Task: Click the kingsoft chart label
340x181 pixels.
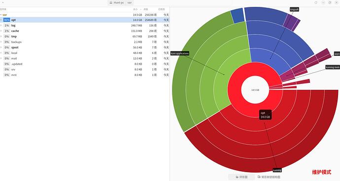Action: 294,9
